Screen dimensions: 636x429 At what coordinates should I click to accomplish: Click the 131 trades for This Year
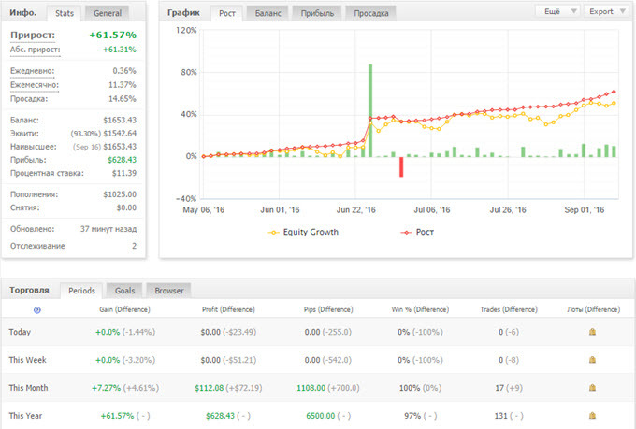click(501, 416)
